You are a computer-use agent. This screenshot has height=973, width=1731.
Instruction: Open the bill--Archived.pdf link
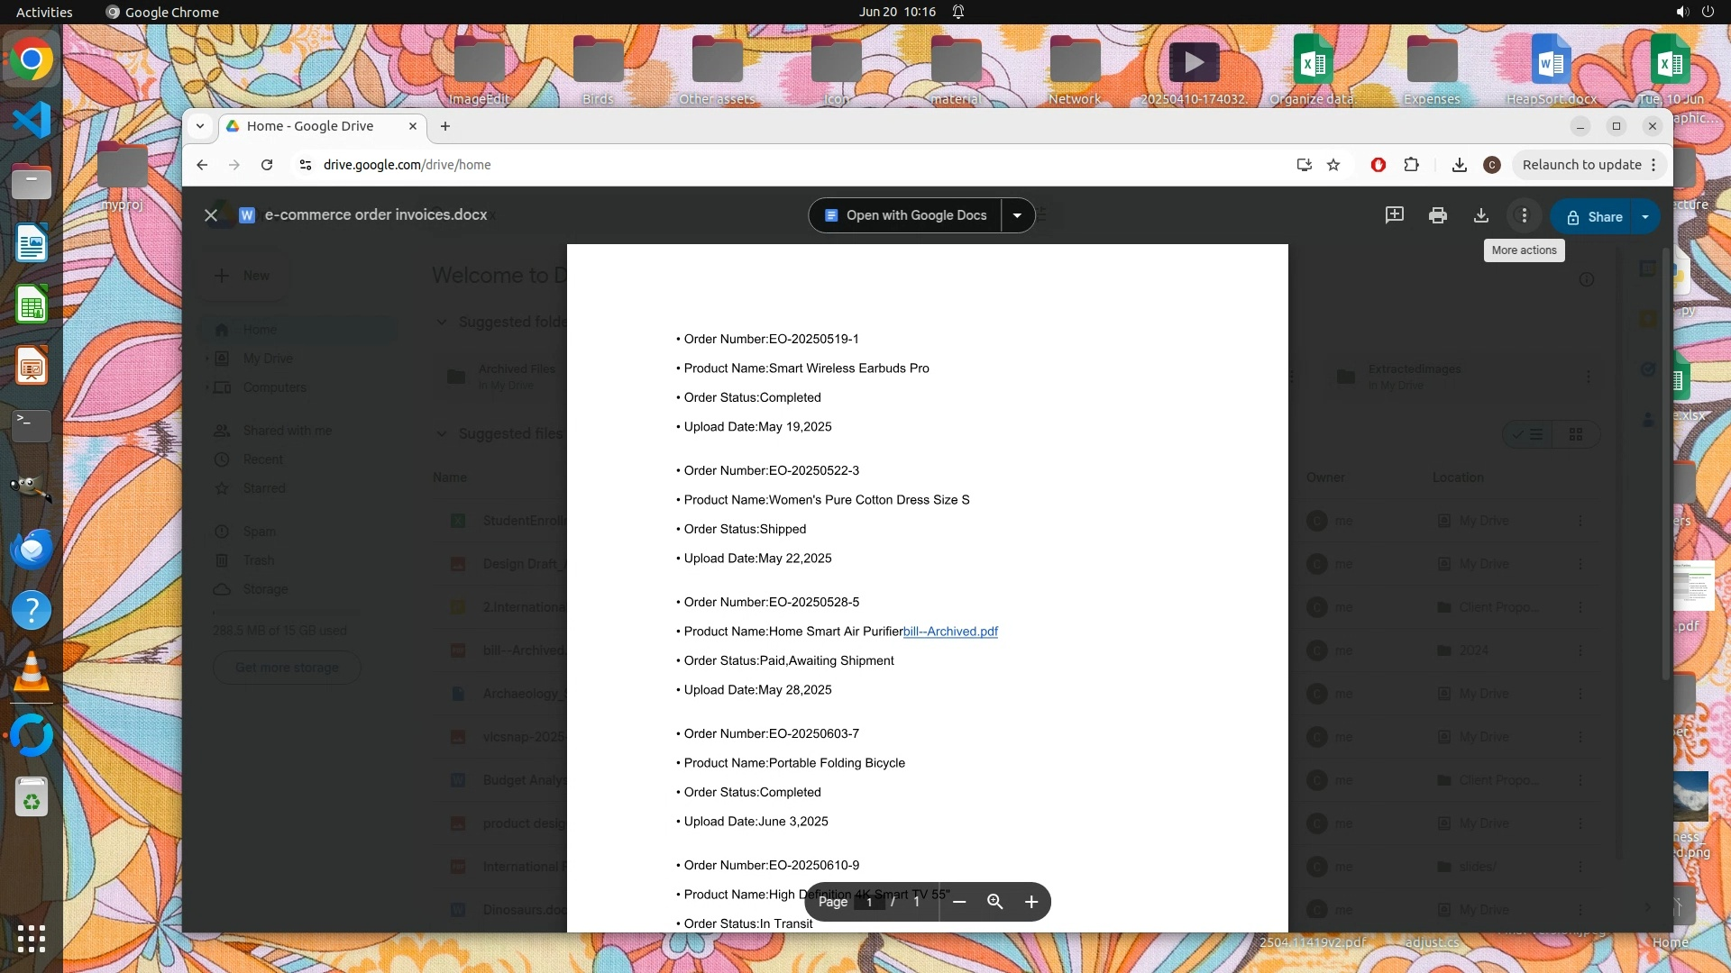950,632
